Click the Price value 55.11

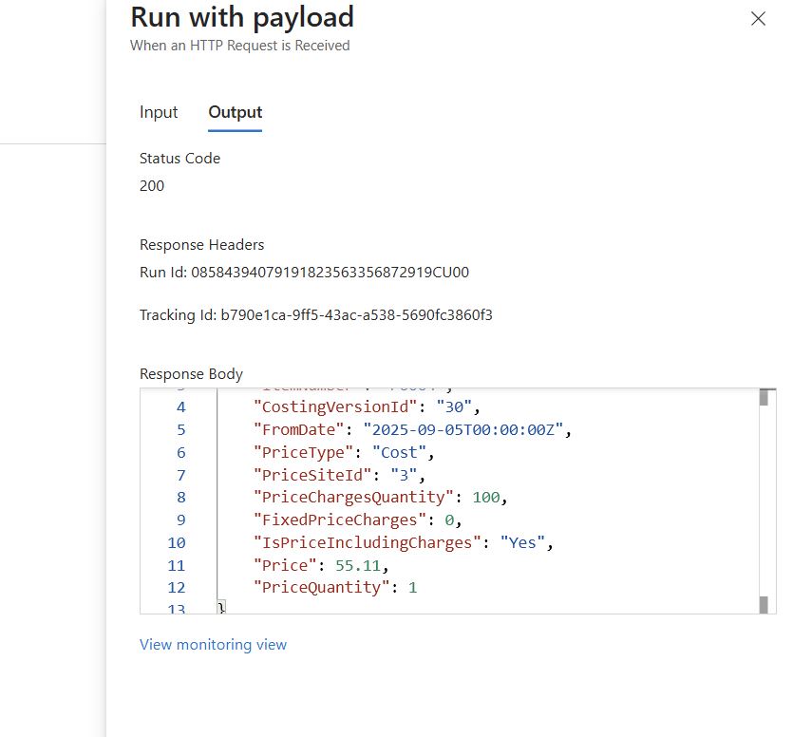click(356, 565)
